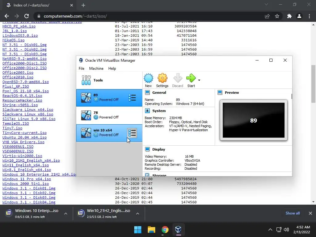Viewport: 316px width, 237px height.
Task: Select Tools in VirtualBox sidebar
Action: [109, 80]
